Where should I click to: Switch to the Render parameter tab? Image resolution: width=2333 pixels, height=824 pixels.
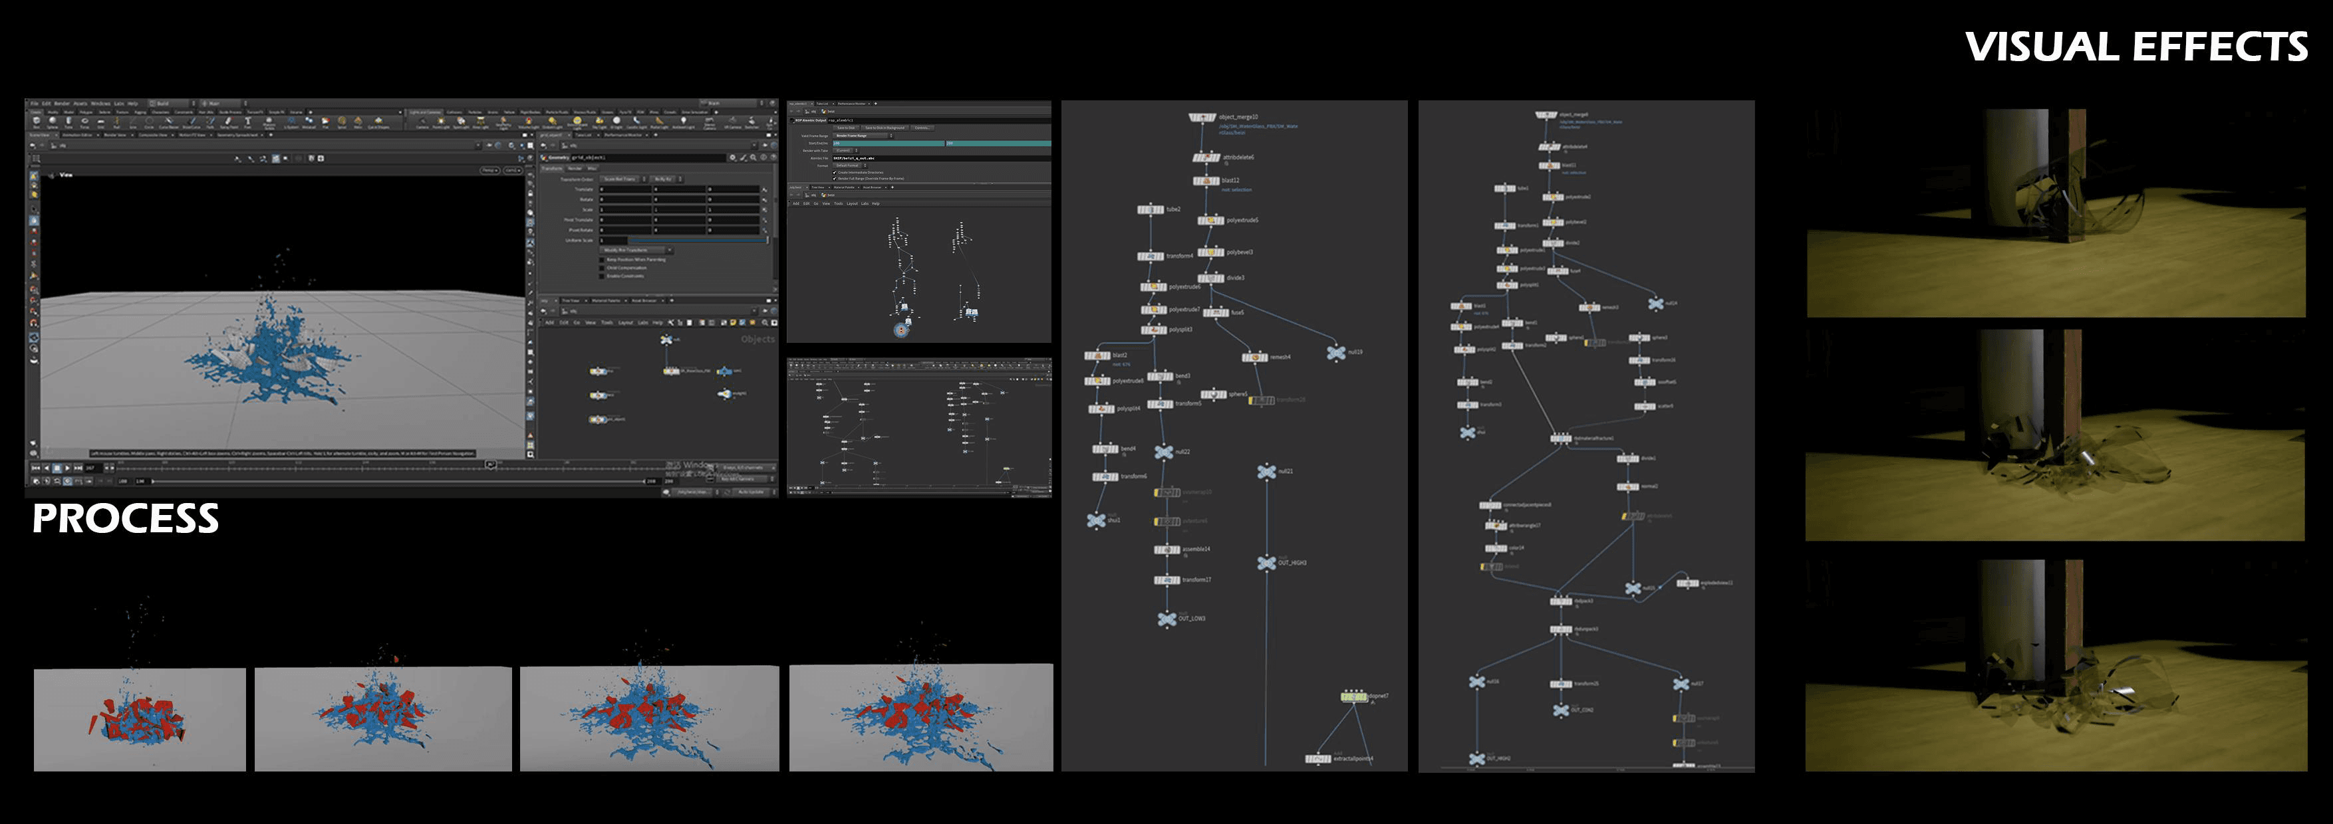[x=575, y=168]
